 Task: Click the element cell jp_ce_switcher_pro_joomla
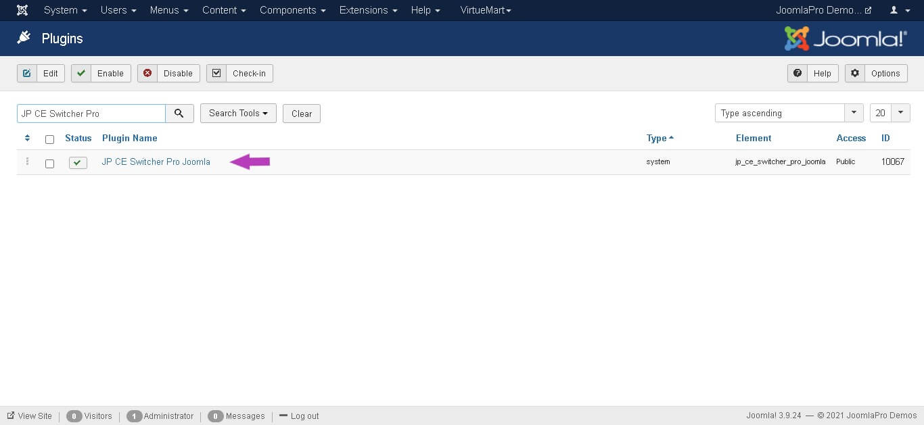pyautogui.click(x=781, y=162)
